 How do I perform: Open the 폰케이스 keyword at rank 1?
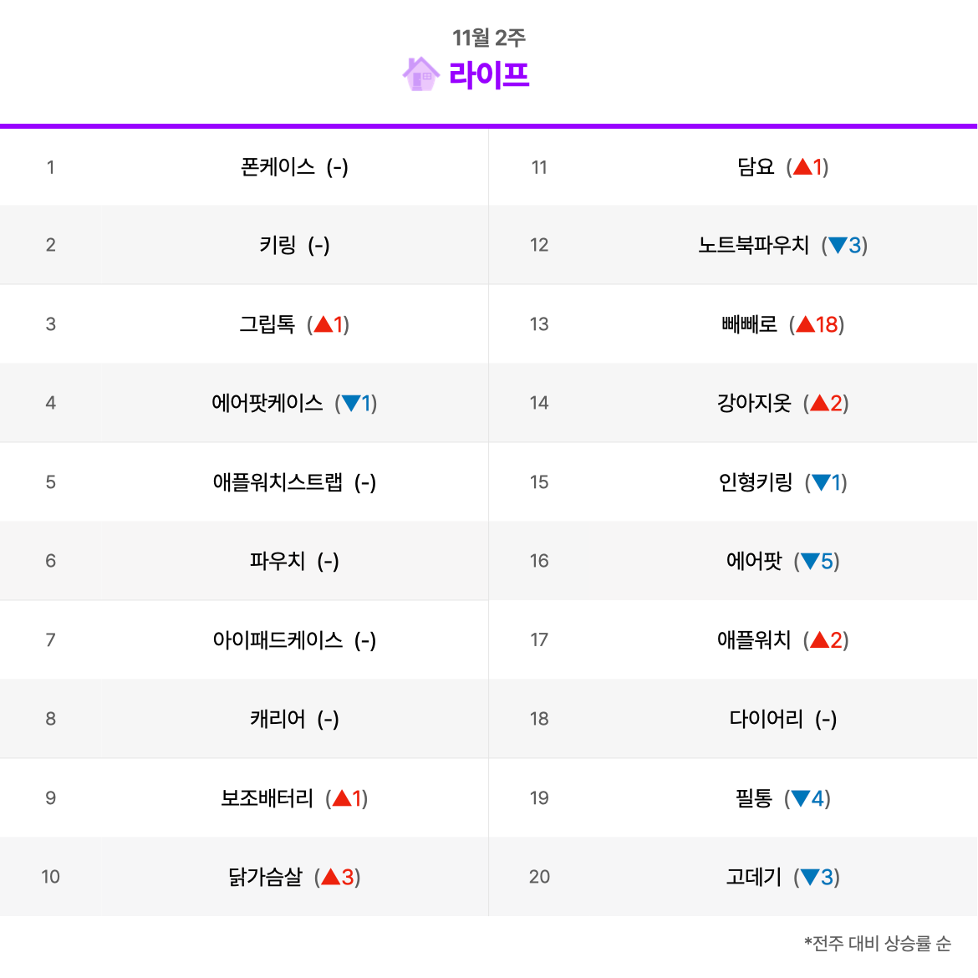tap(278, 167)
